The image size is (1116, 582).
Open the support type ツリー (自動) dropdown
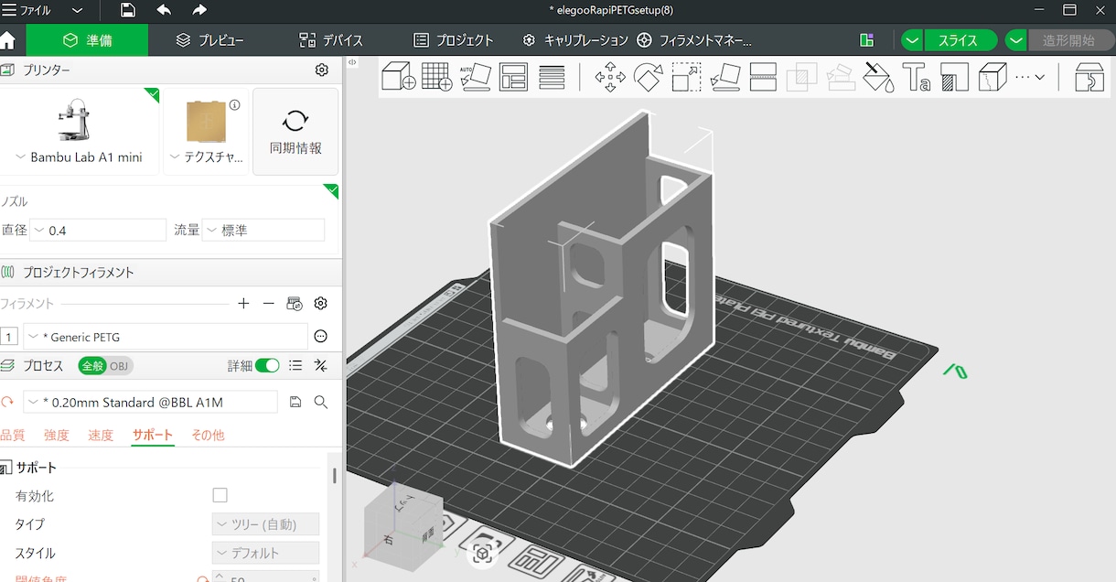265,524
